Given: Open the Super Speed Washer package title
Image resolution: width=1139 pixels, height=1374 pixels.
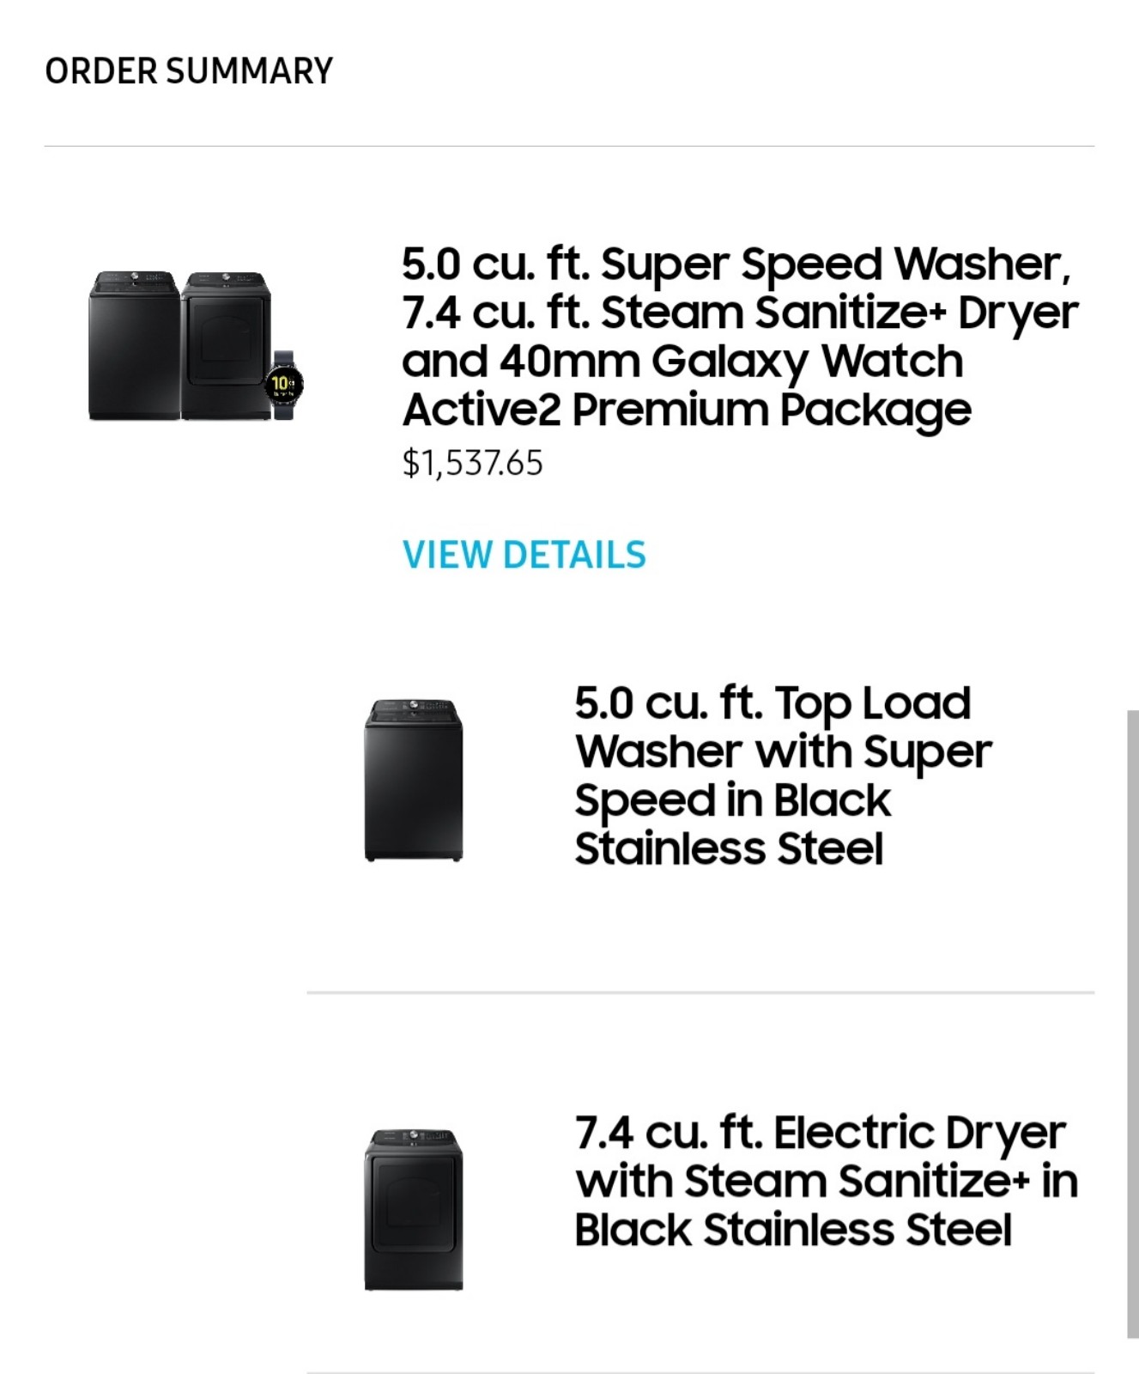Looking at the screenshot, I should [740, 337].
